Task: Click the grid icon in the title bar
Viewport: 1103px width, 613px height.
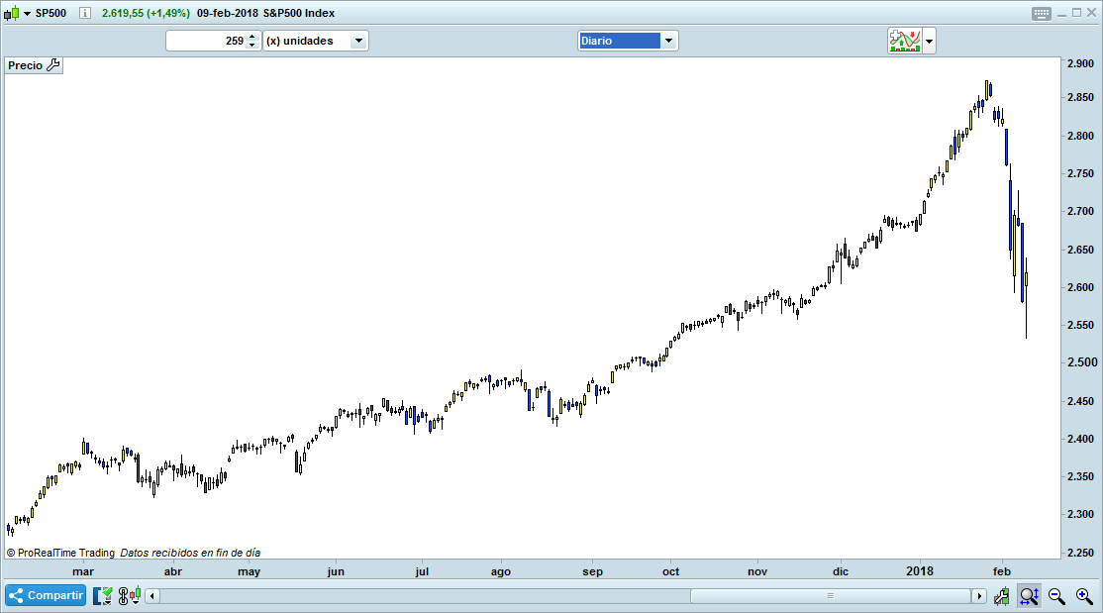Action: (1041, 13)
